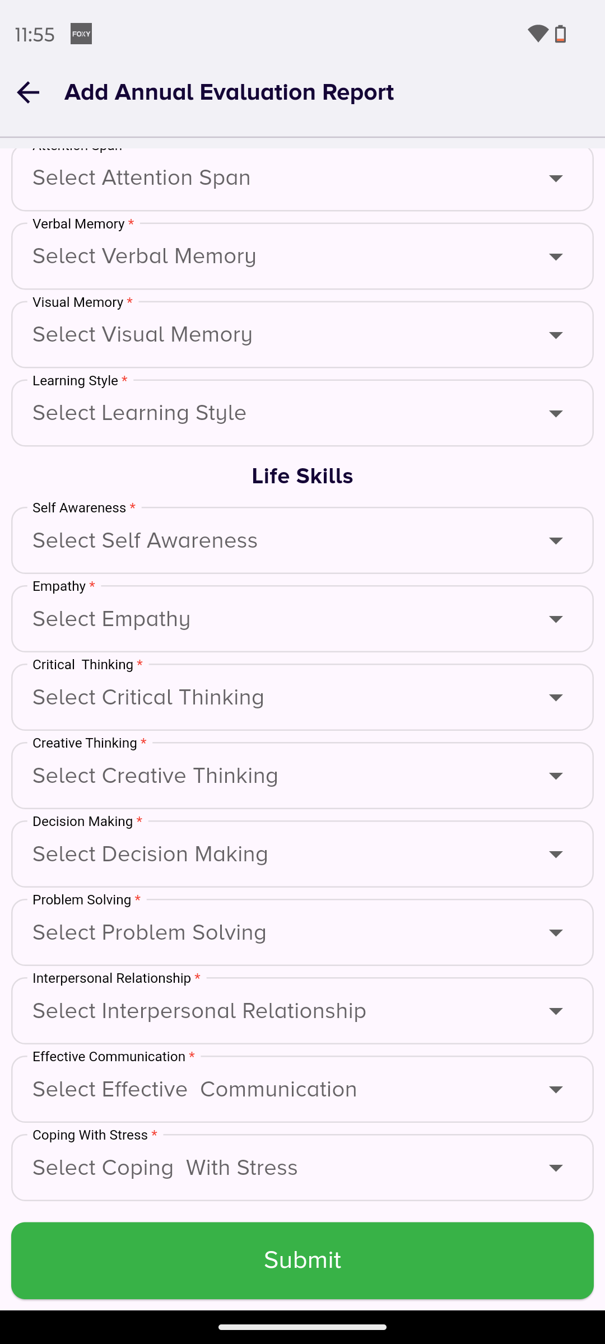Open Visual Memory selection list
Screen dimensions: 605x1344
point(302,335)
